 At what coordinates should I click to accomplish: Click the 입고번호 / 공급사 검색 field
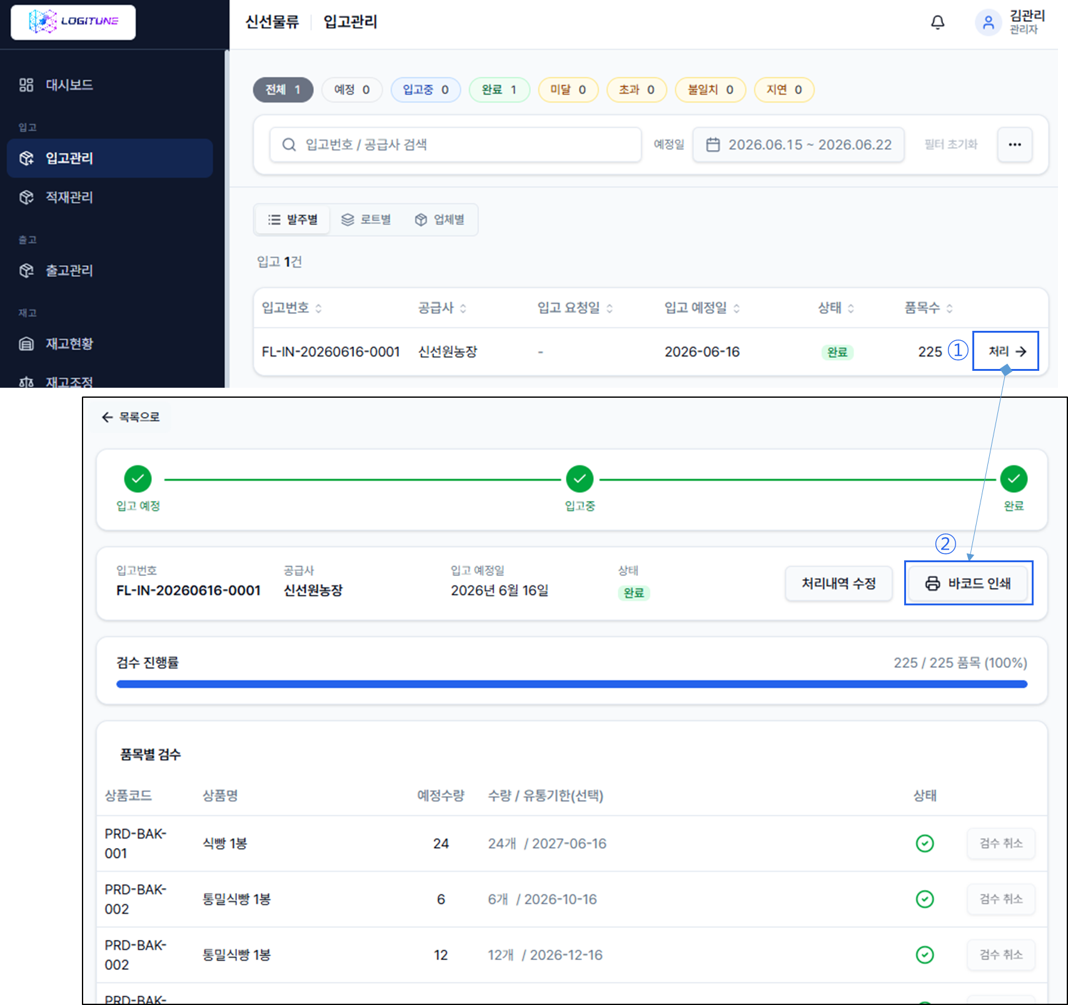tap(455, 145)
